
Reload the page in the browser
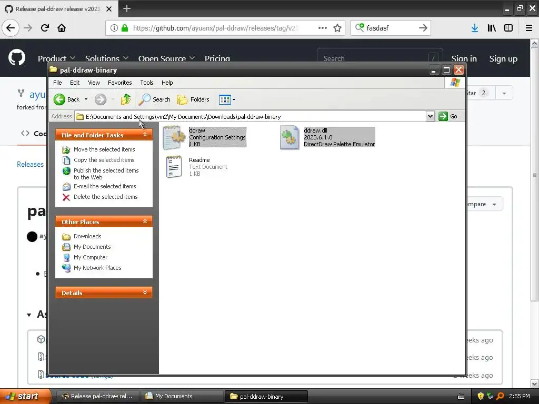[x=45, y=28]
